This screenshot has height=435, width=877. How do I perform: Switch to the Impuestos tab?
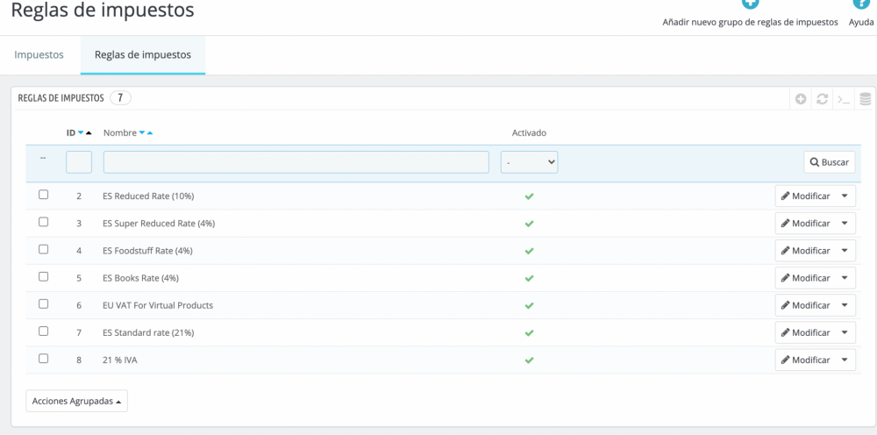pos(39,54)
